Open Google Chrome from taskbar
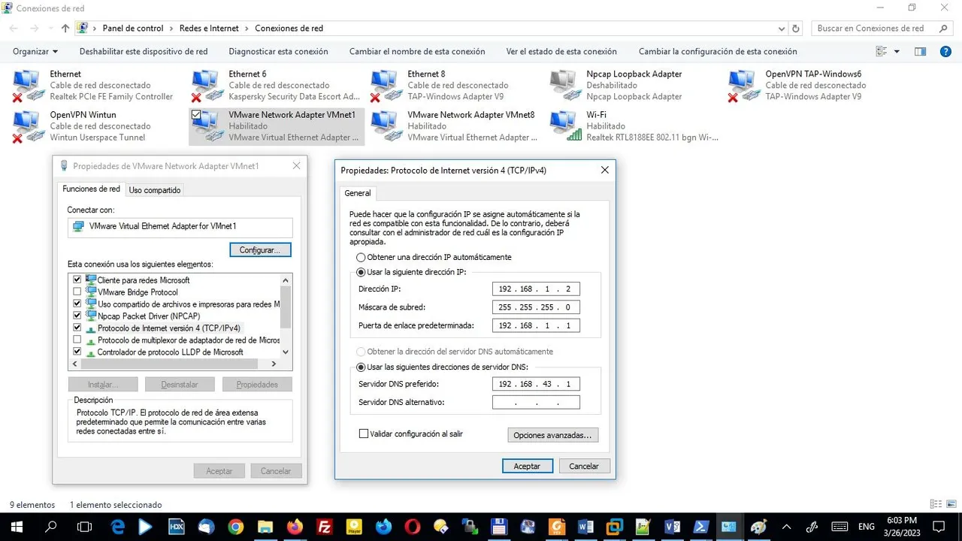 click(x=236, y=527)
